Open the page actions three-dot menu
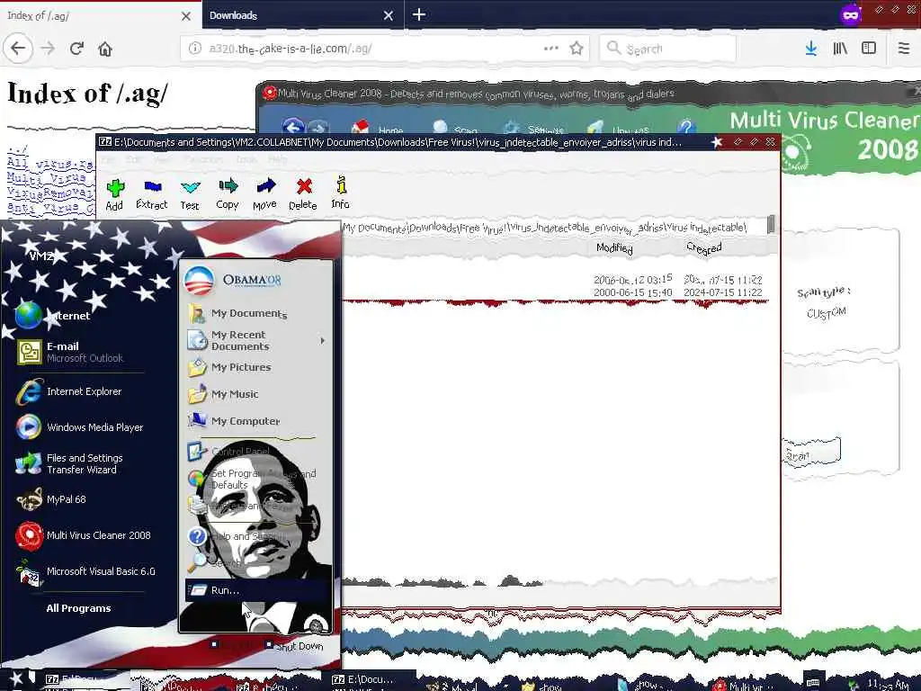 (x=551, y=49)
